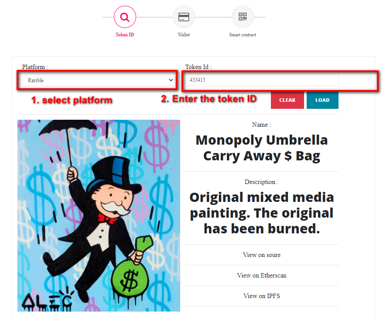Viewport: 383px width, 319px height.
Task: Hit the red CLEAR button
Action: 287,100
